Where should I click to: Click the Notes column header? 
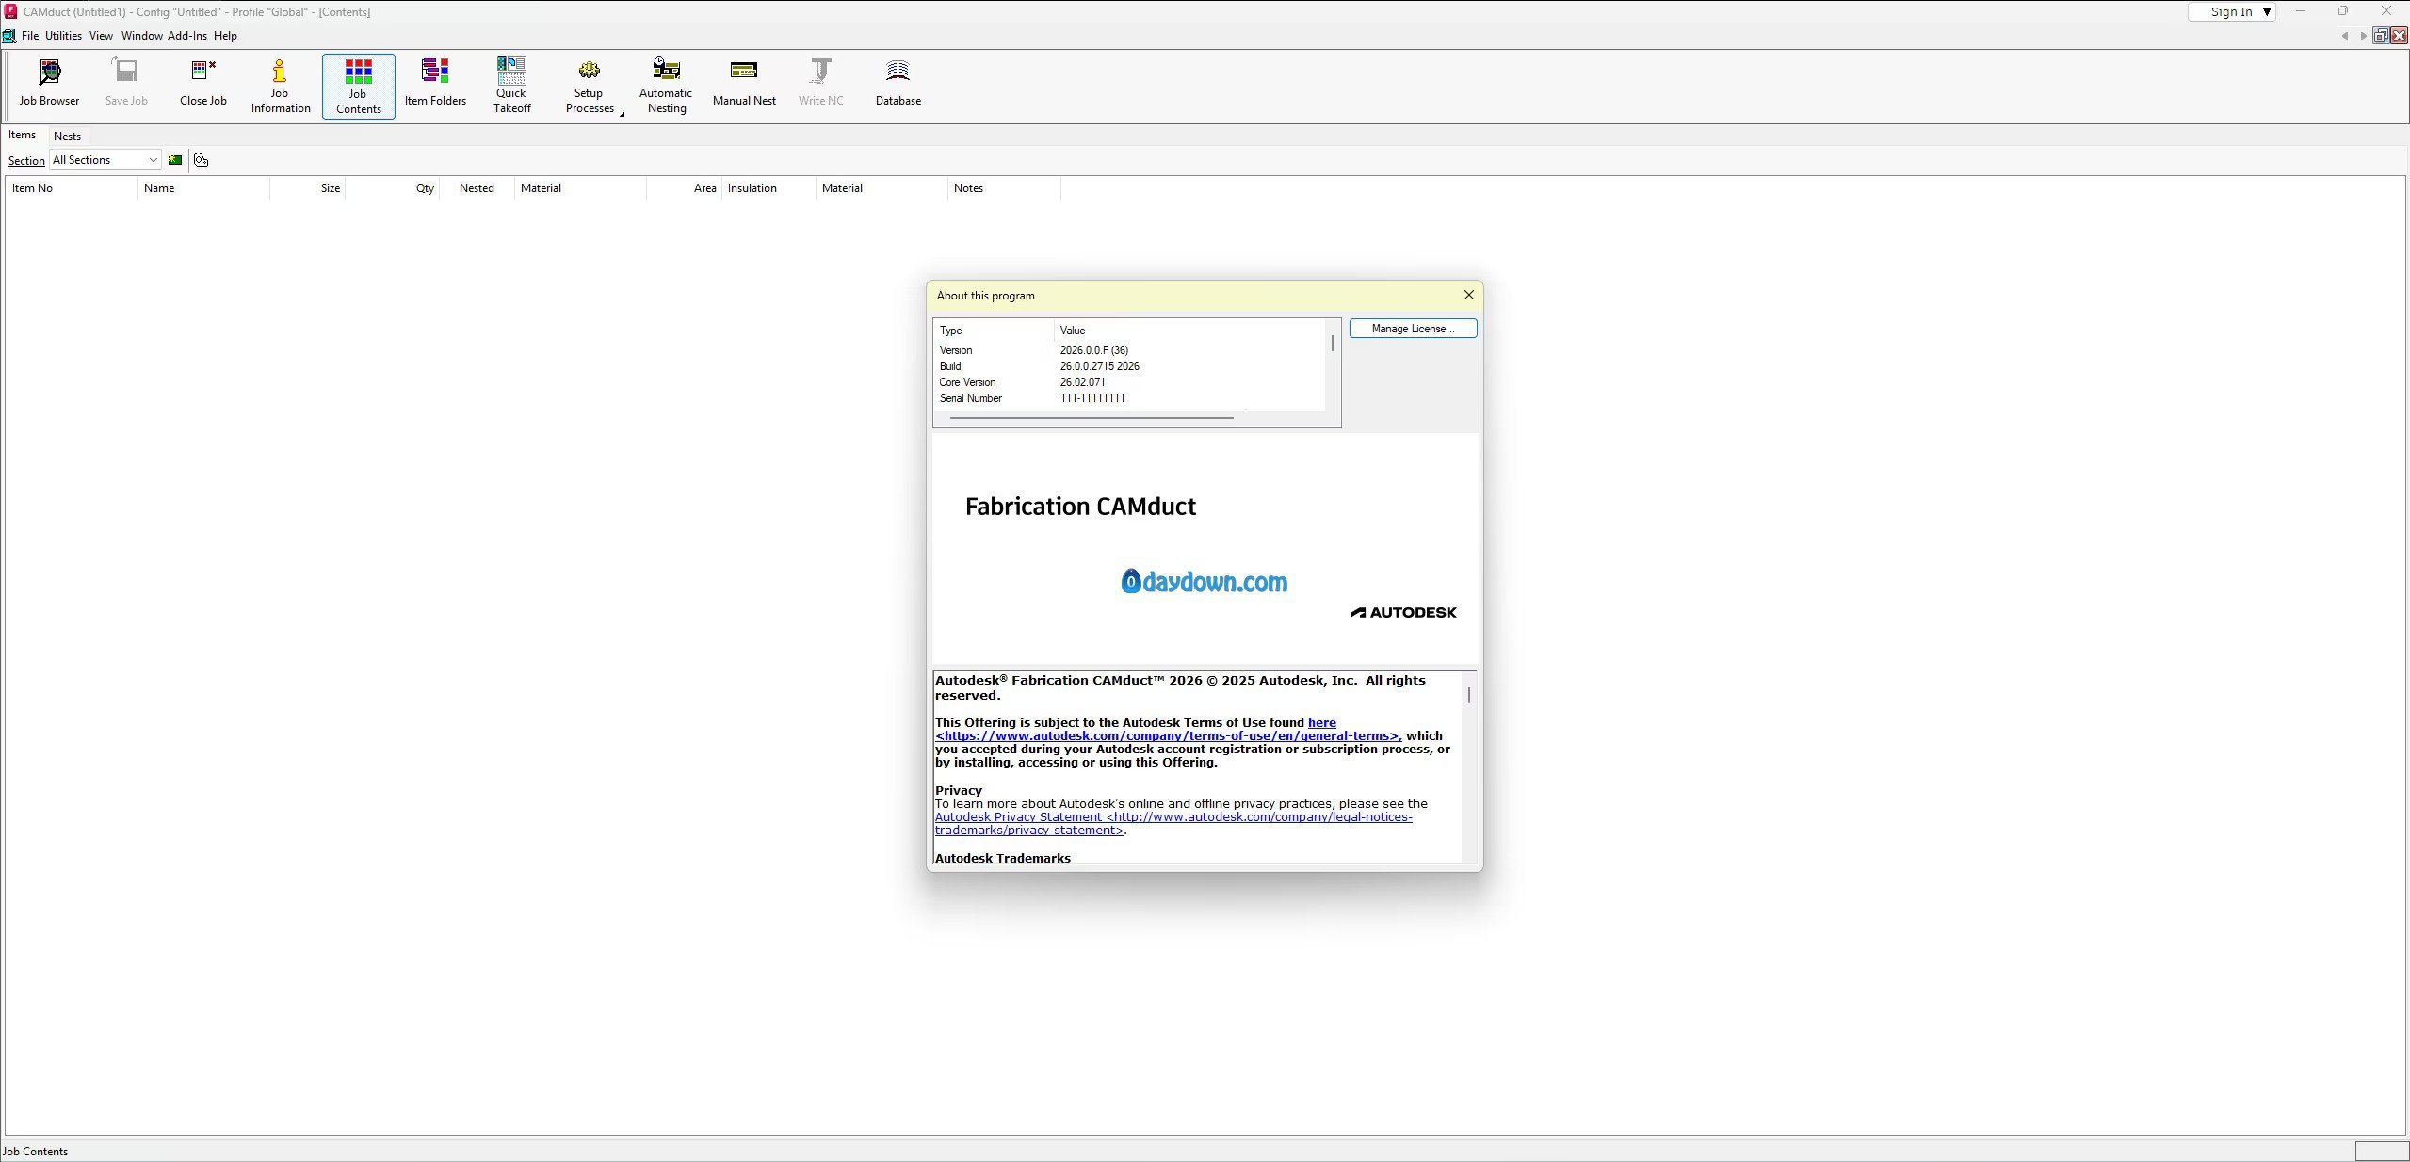[1004, 188]
